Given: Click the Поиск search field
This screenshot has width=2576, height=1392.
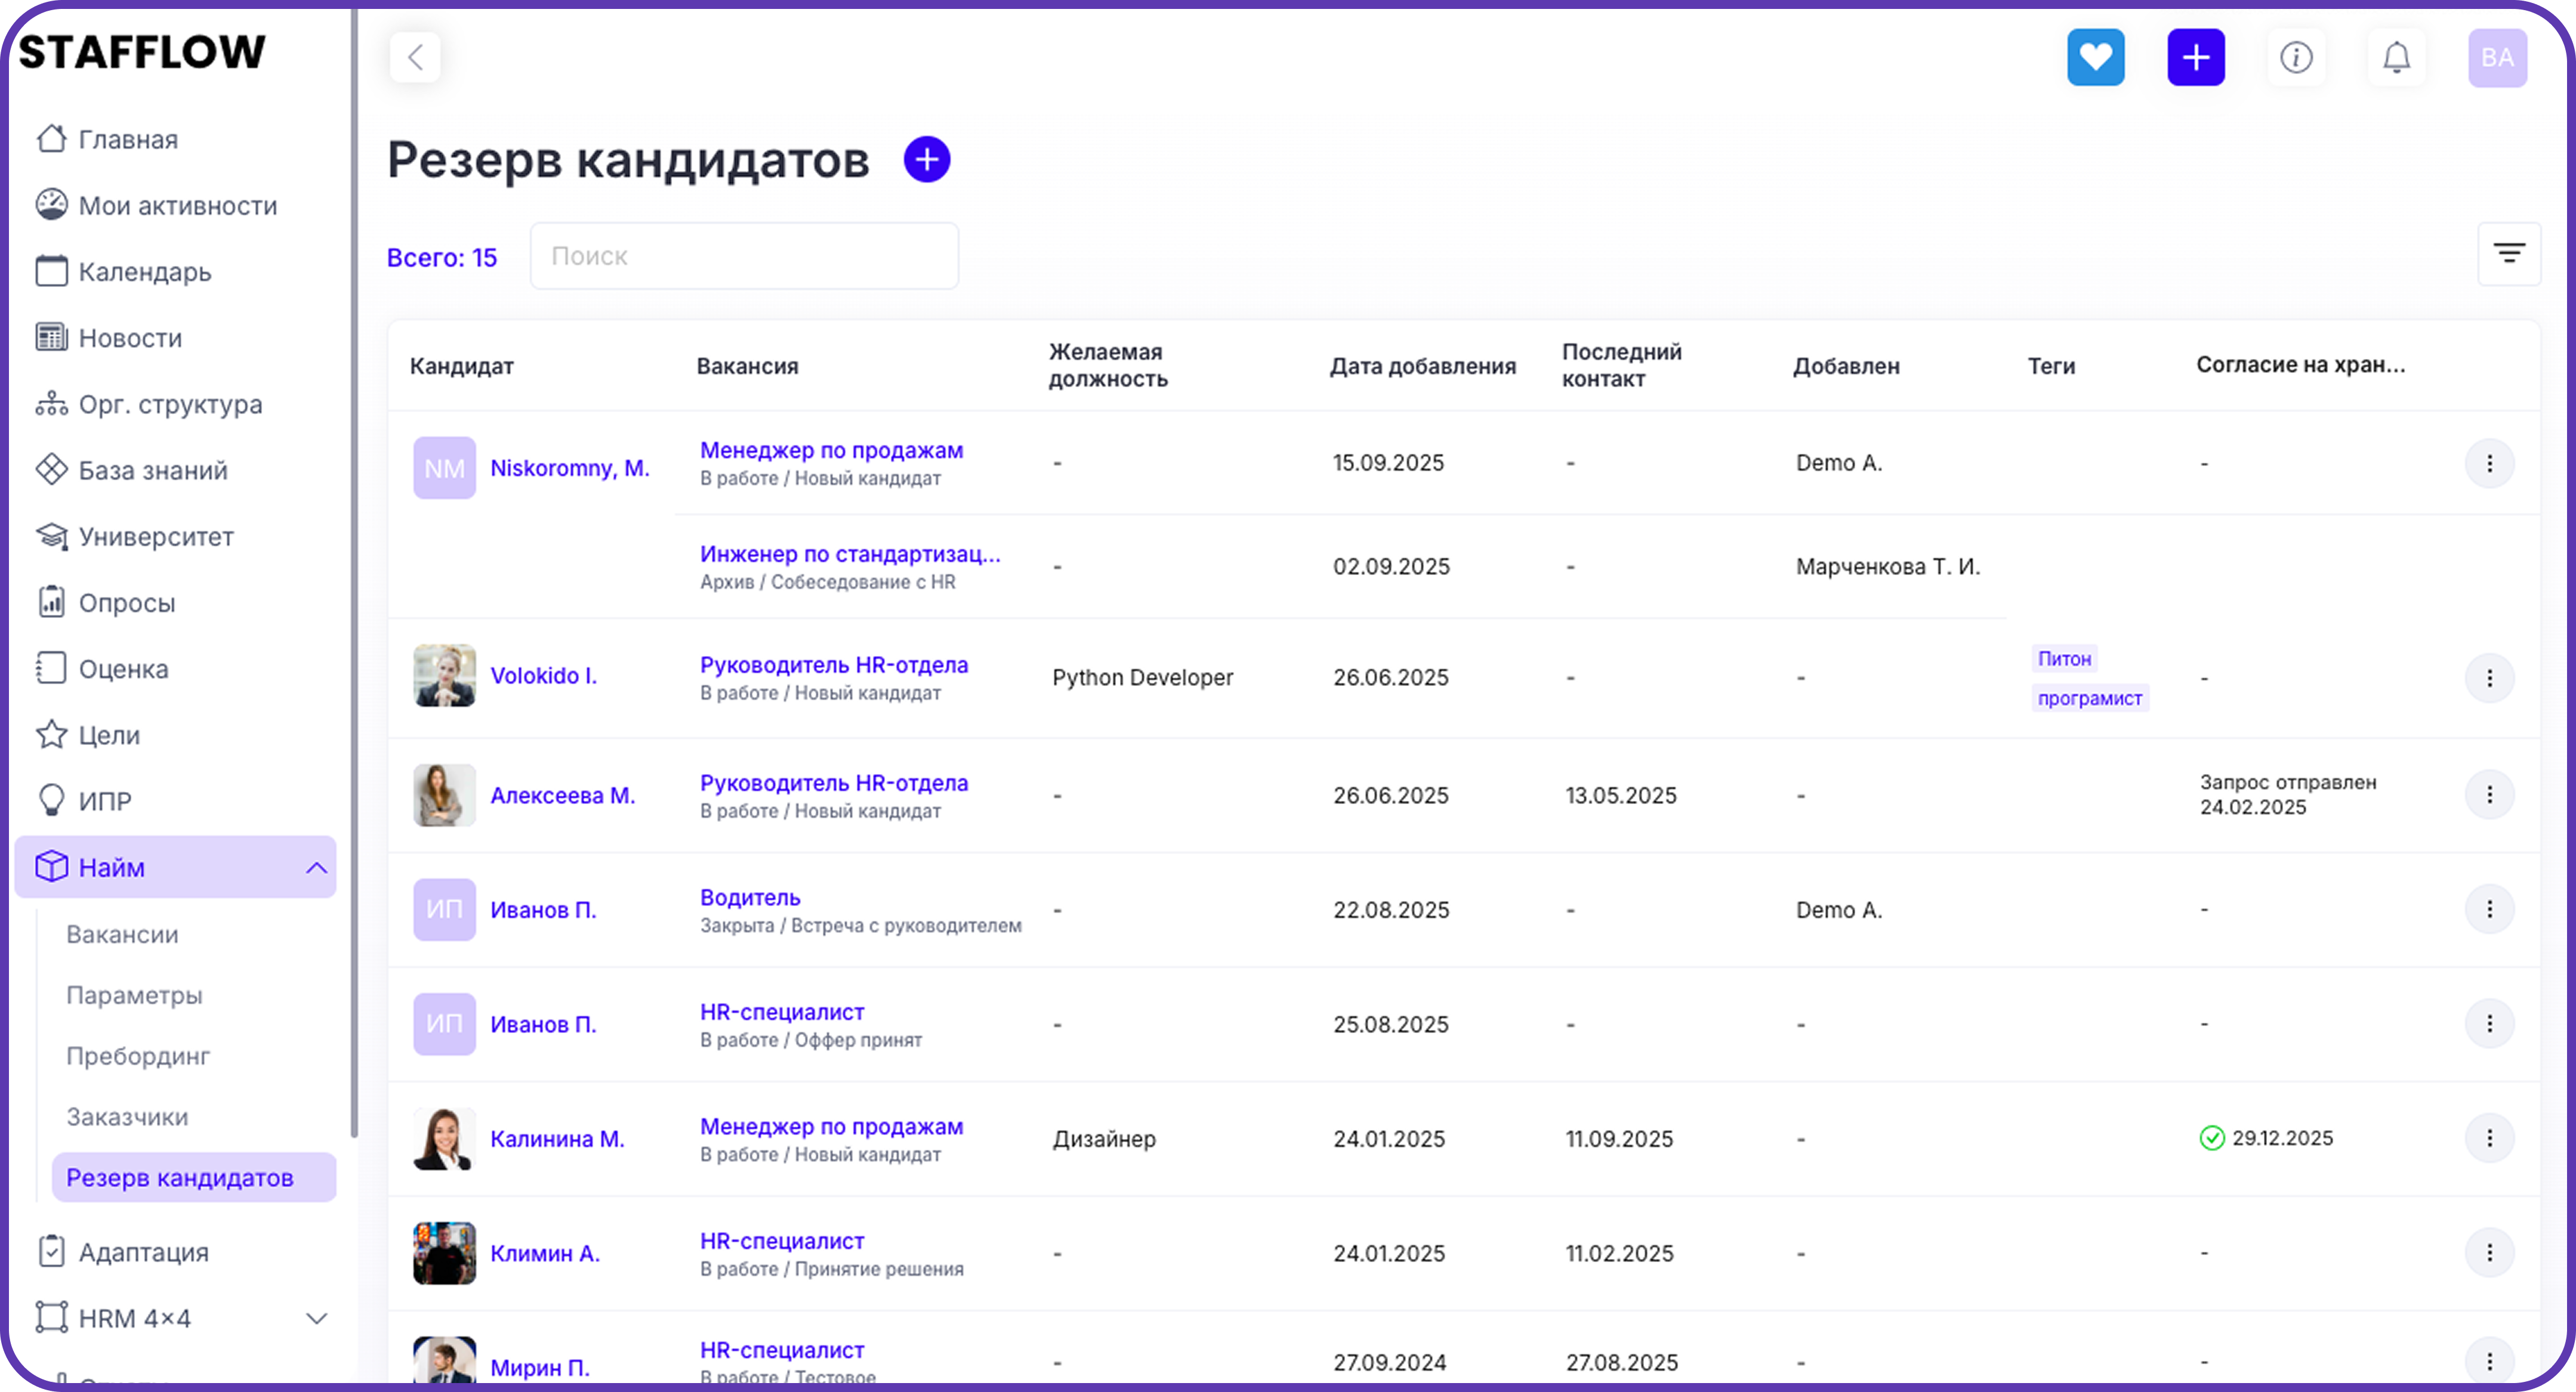Looking at the screenshot, I should click(x=744, y=256).
